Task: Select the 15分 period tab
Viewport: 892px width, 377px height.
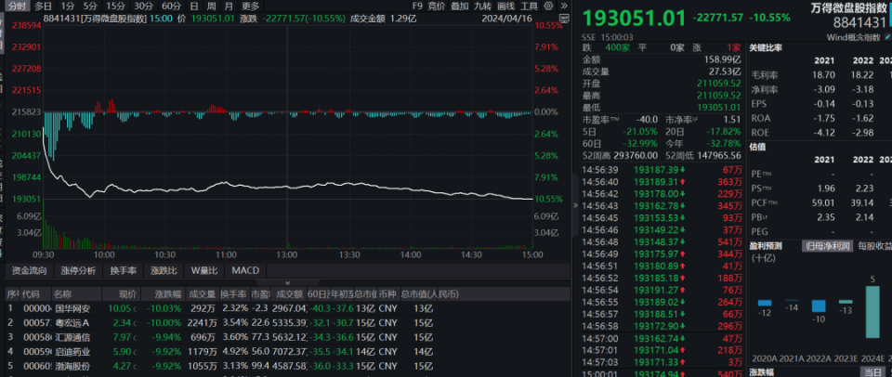Action: point(115,6)
